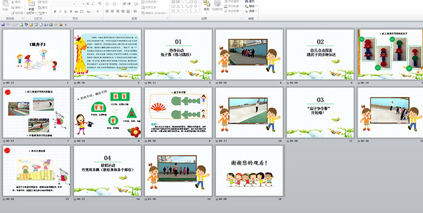Expand the shapes gallery with More arrow
The height and width of the screenshot is (213, 423).
pyautogui.click(x=200, y=11)
